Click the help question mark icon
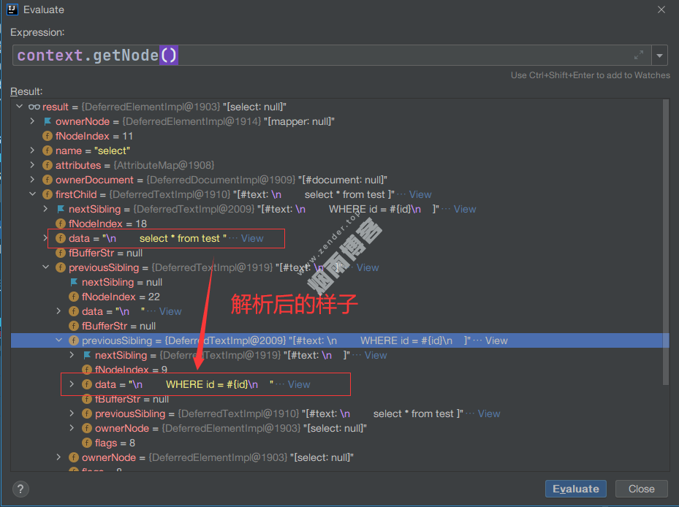Screen dimensions: 679x507 (22, 489)
